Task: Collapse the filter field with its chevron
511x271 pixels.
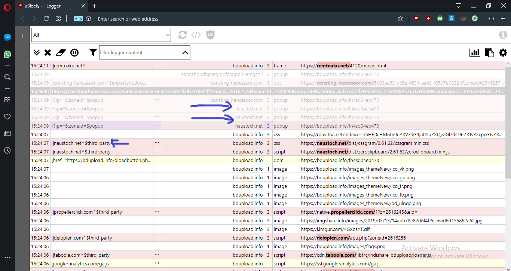Action: 185,52
